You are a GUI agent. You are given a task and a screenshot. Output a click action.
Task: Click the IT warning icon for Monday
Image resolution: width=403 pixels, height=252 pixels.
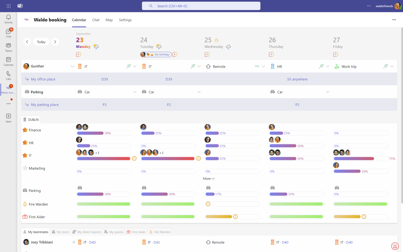tap(134, 158)
